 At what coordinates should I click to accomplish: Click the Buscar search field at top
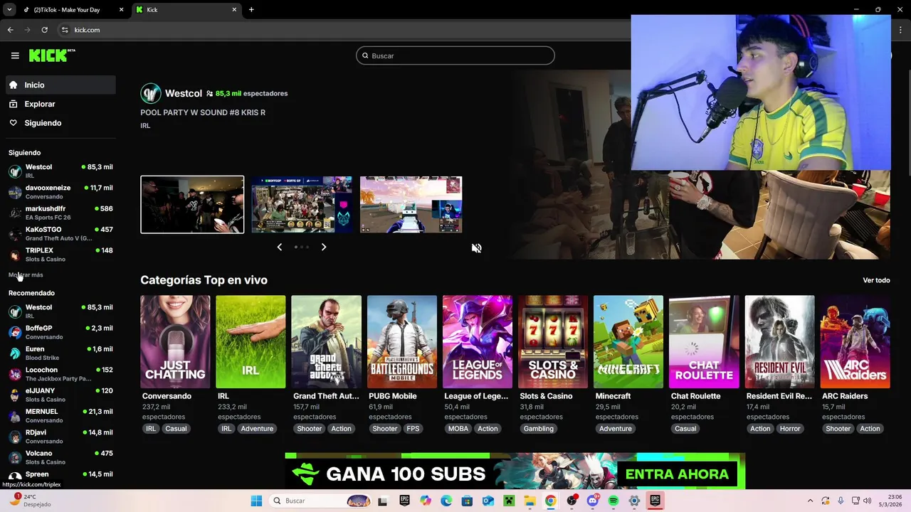point(455,55)
